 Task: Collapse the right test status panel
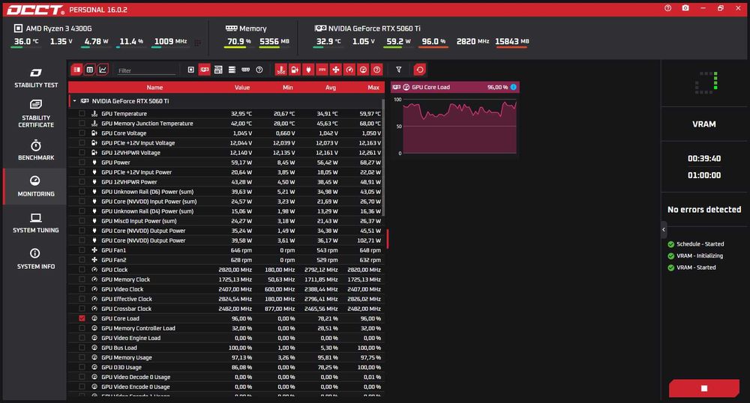(664, 230)
